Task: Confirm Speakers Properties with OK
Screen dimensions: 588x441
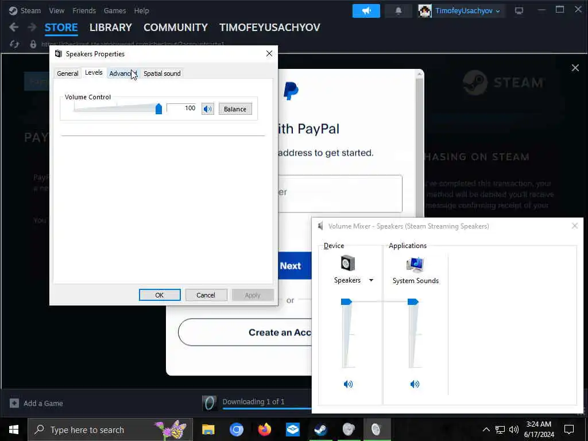Action: 160,295
